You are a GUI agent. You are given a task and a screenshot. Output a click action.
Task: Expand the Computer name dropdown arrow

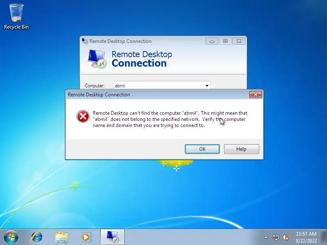pyautogui.click(x=207, y=86)
